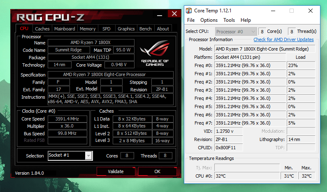Click the Threads count field in CPU-Z
Screen dimensions: 327x192
pyautogui.click(x=165, y=156)
